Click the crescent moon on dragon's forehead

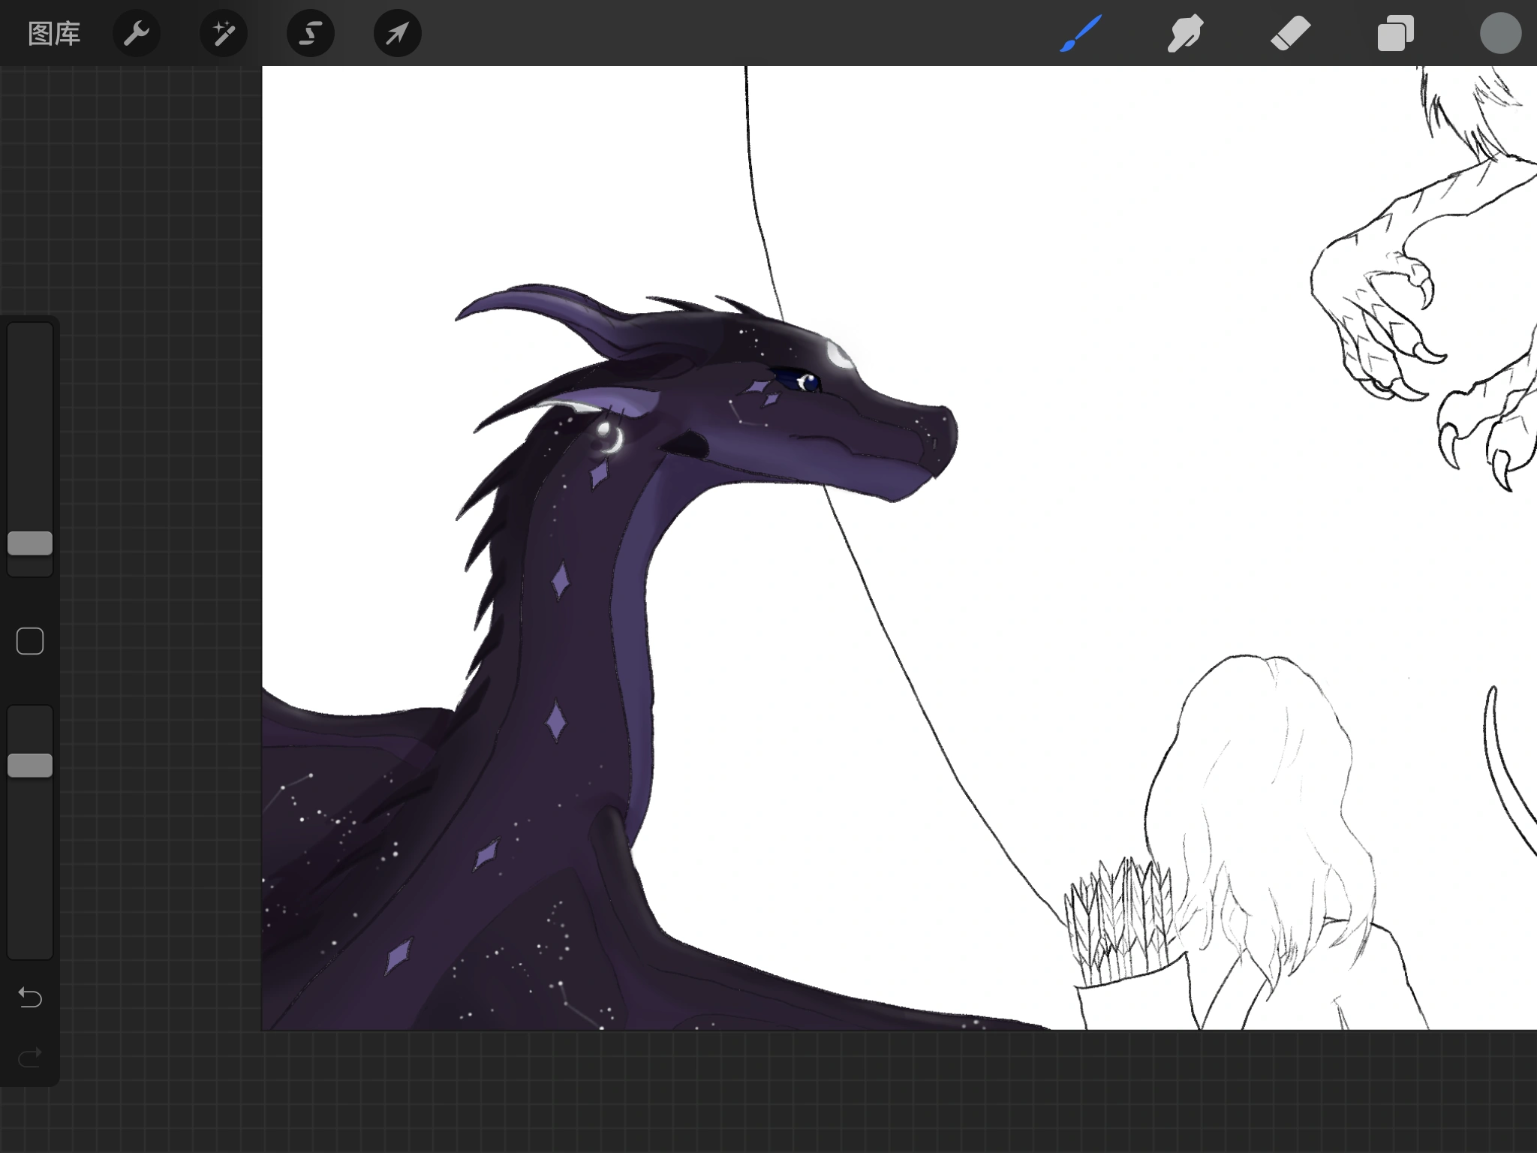coord(838,354)
